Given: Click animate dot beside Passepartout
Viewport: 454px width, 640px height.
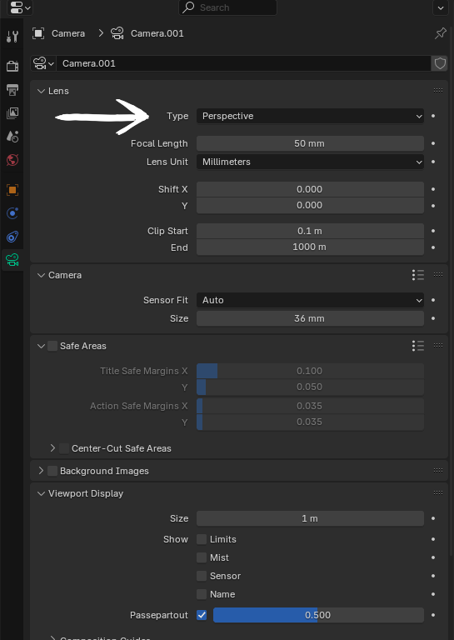Looking at the screenshot, I should [x=433, y=615].
